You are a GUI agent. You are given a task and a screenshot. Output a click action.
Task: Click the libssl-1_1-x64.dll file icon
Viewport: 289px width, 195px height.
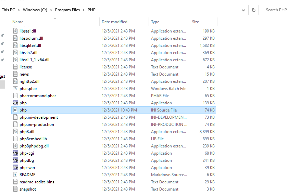pos(15,60)
